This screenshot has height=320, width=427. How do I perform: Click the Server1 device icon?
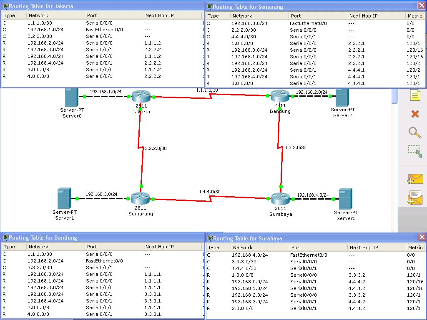pos(64,198)
